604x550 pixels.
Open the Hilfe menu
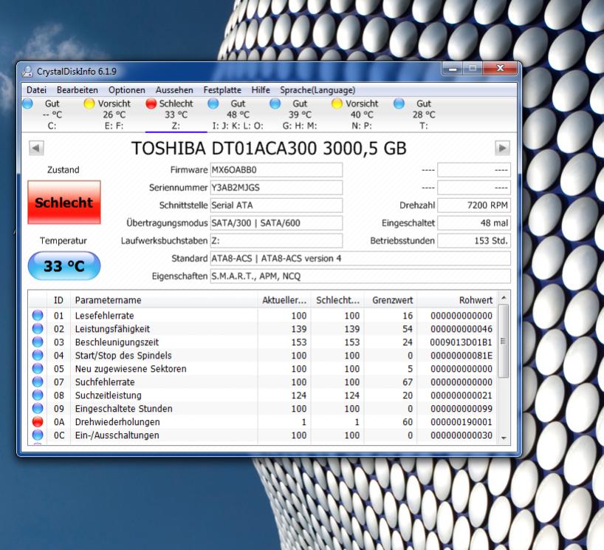tap(261, 90)
